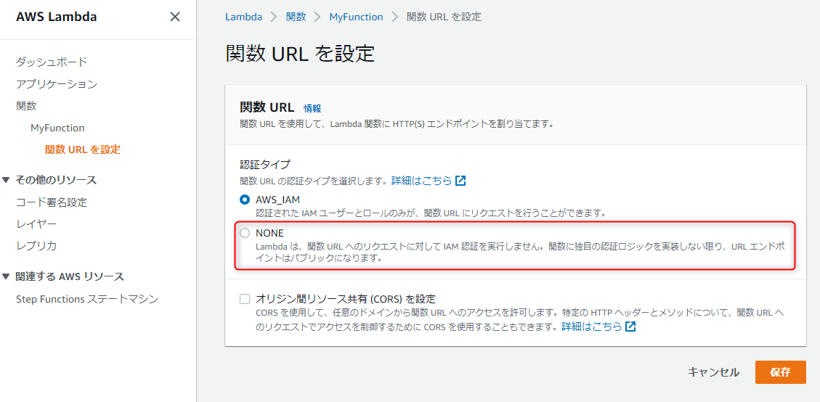Open the 情報 link next to 関数 URL
The image size is (820, 402).
point(312,108)
